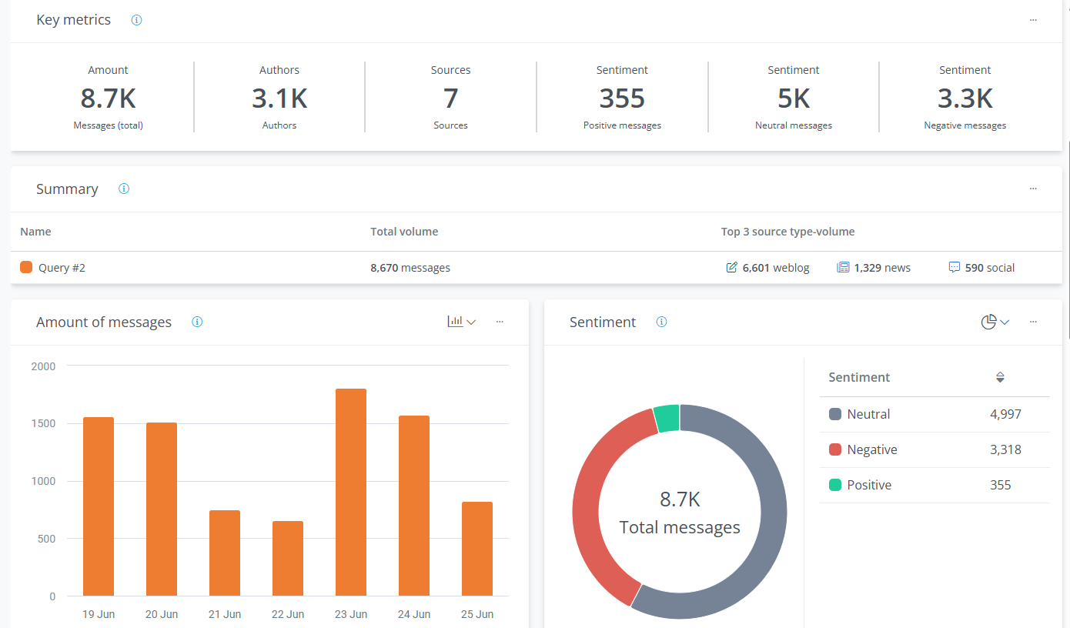Click the 21 Jun bar
Image resolution: width=1070 pixels, height=628 pixels.
(x=225, y=553)
